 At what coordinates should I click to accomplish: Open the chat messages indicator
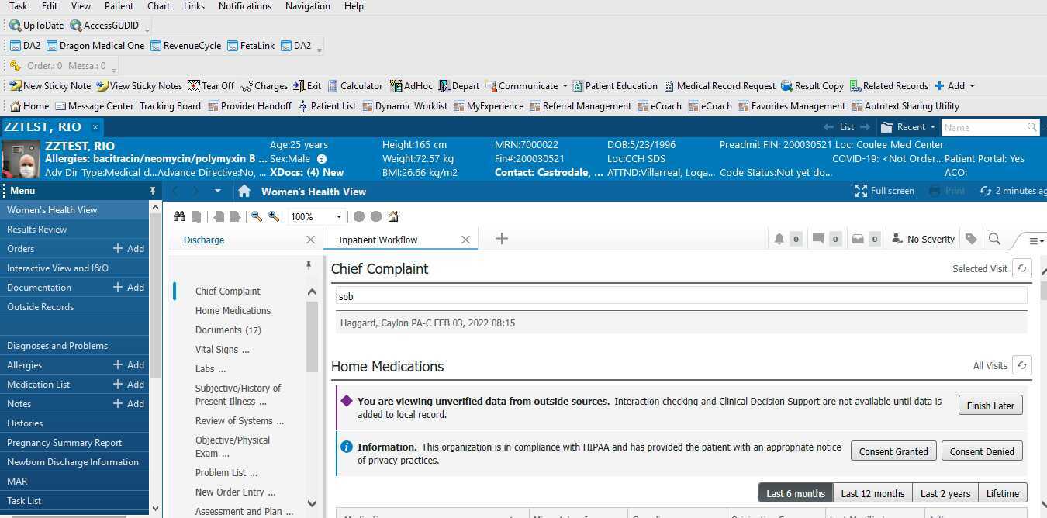pos(818,240)
